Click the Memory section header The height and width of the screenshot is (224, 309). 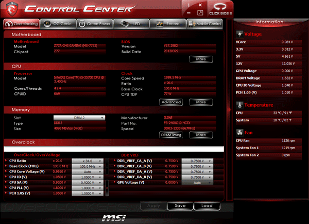pos(114,109)
